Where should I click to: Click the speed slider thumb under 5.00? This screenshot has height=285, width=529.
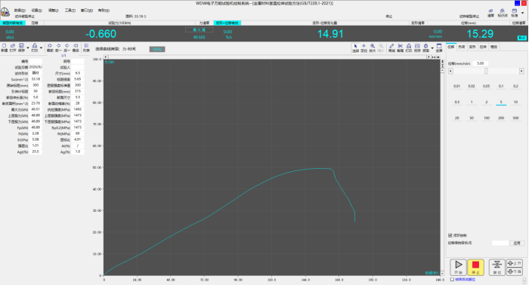tap(486, 71)
